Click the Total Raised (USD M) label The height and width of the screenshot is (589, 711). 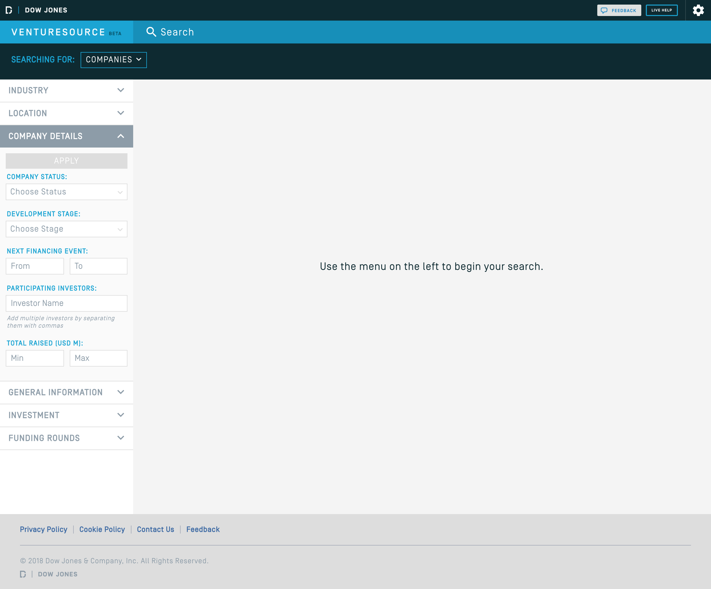pos(45,343)
